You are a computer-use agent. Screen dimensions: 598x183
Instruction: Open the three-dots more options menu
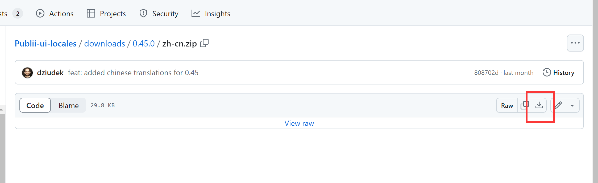[575, 43]
